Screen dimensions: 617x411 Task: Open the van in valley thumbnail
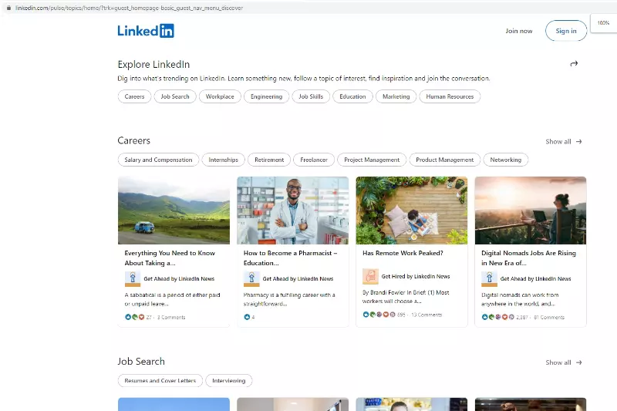point(174,210)
